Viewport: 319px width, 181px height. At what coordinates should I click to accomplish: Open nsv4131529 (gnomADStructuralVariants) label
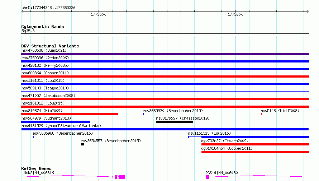61,126
